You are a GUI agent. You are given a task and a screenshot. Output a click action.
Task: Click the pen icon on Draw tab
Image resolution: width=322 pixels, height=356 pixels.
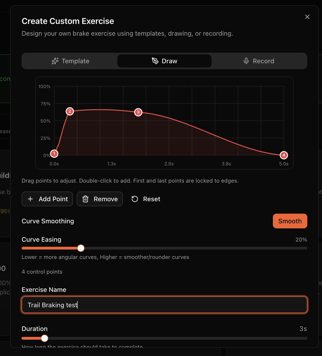(x=155, y=61)
